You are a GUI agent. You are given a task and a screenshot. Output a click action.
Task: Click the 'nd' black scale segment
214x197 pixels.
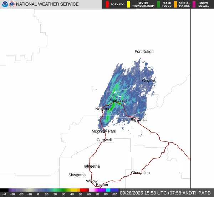(x=4, y=190)
